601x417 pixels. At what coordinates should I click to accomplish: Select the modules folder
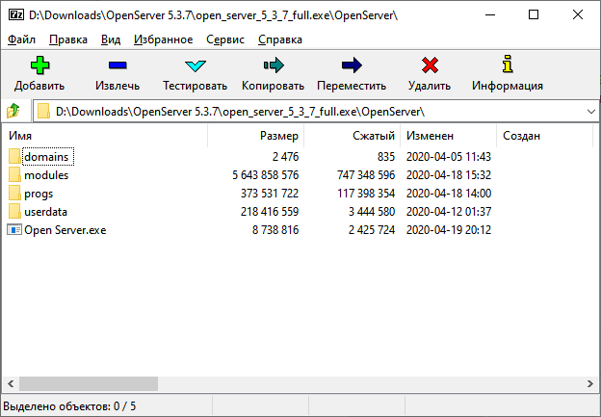pos(45,175)
